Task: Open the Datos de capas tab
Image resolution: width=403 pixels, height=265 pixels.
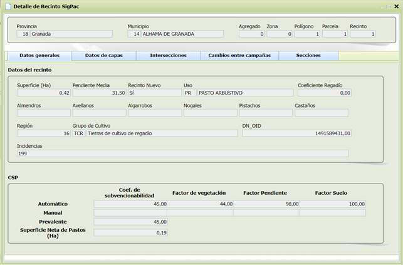Action: point(104,56)
